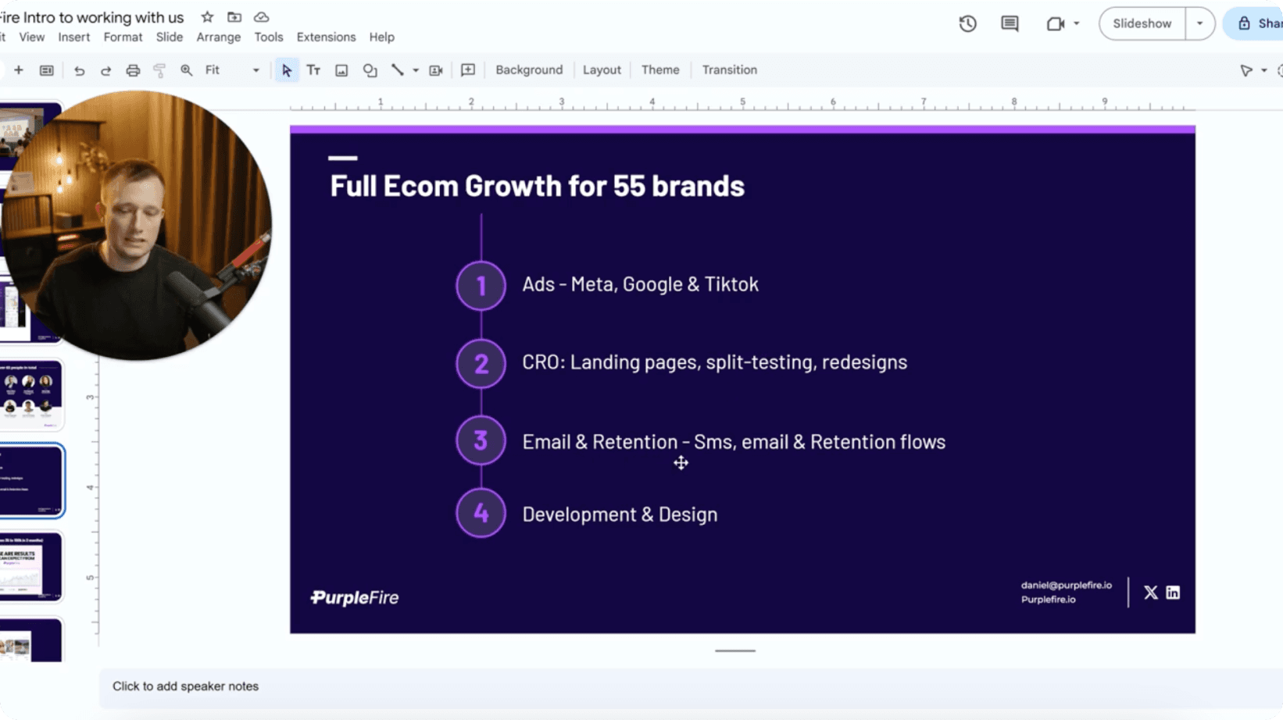Insert video icon in toolbar
The image size is (1283, 720).
click(x=436, y=70)
